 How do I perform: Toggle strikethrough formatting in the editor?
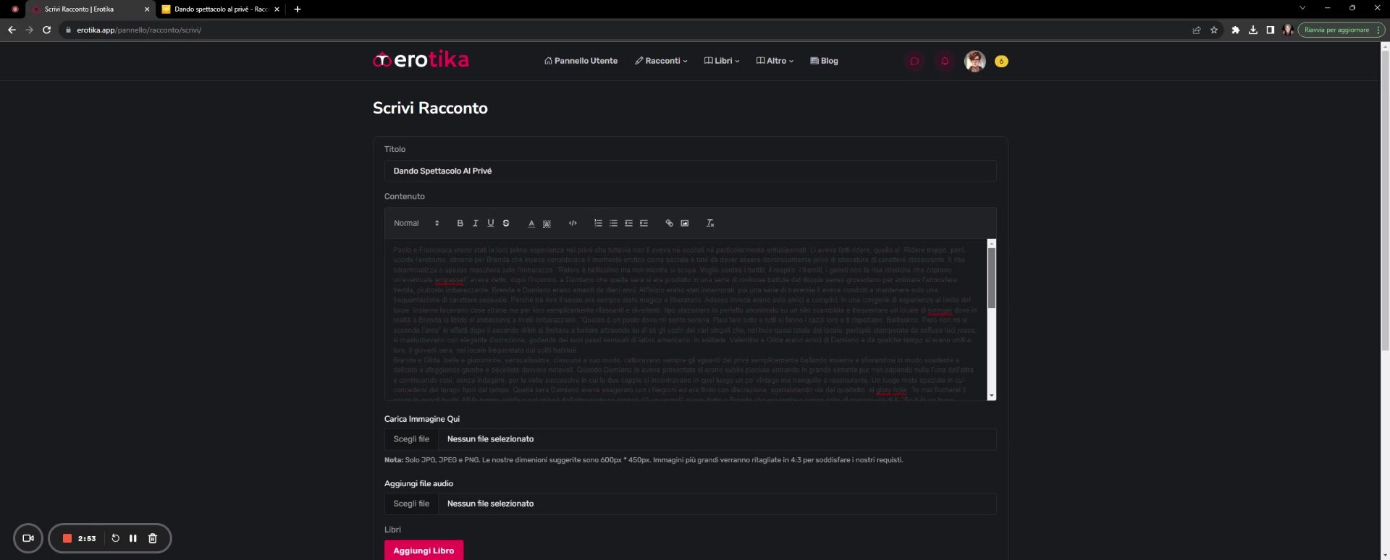coord(506,224)
